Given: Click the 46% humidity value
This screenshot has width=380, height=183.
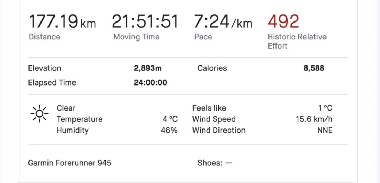Looking at the screenshot, I should (x=169, y=131).
